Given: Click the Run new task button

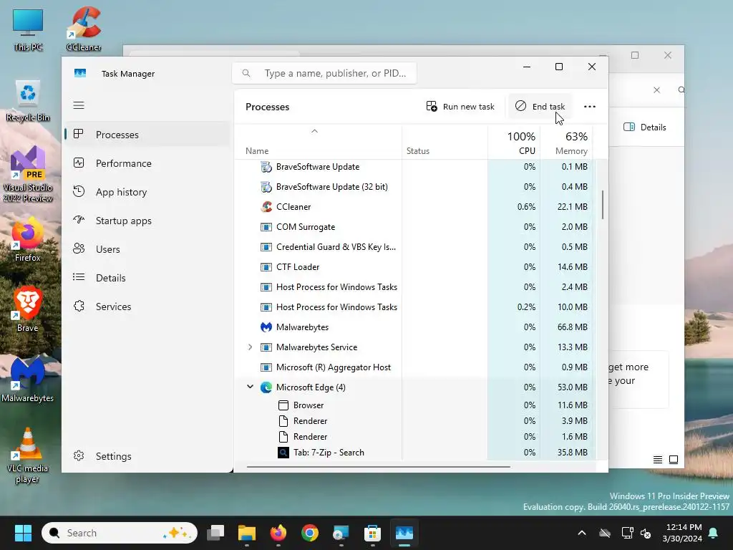Looking at the screenshot, I should coord(460,107).
